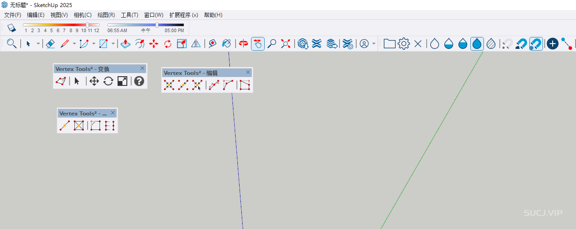This screenshot has width=576, height=229.
Task: Click the arrow pointer in Vertex Tools 变换 panel
Action: pos(77,81)
